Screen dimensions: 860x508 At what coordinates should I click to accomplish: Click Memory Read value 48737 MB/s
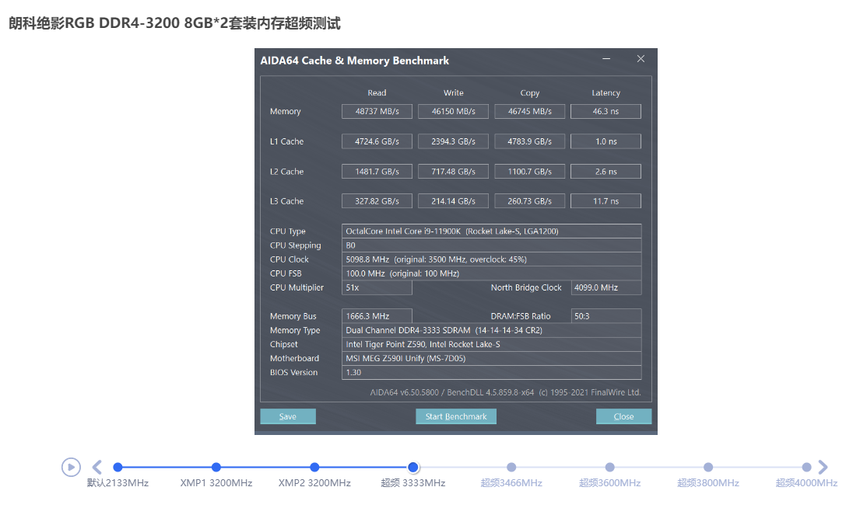click(x=377, y=111)
